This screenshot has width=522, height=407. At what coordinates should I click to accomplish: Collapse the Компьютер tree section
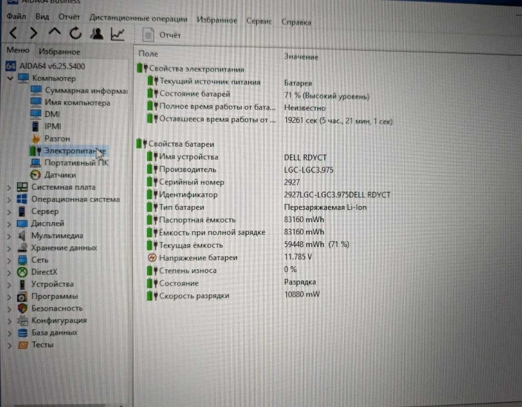click(10, 78)
